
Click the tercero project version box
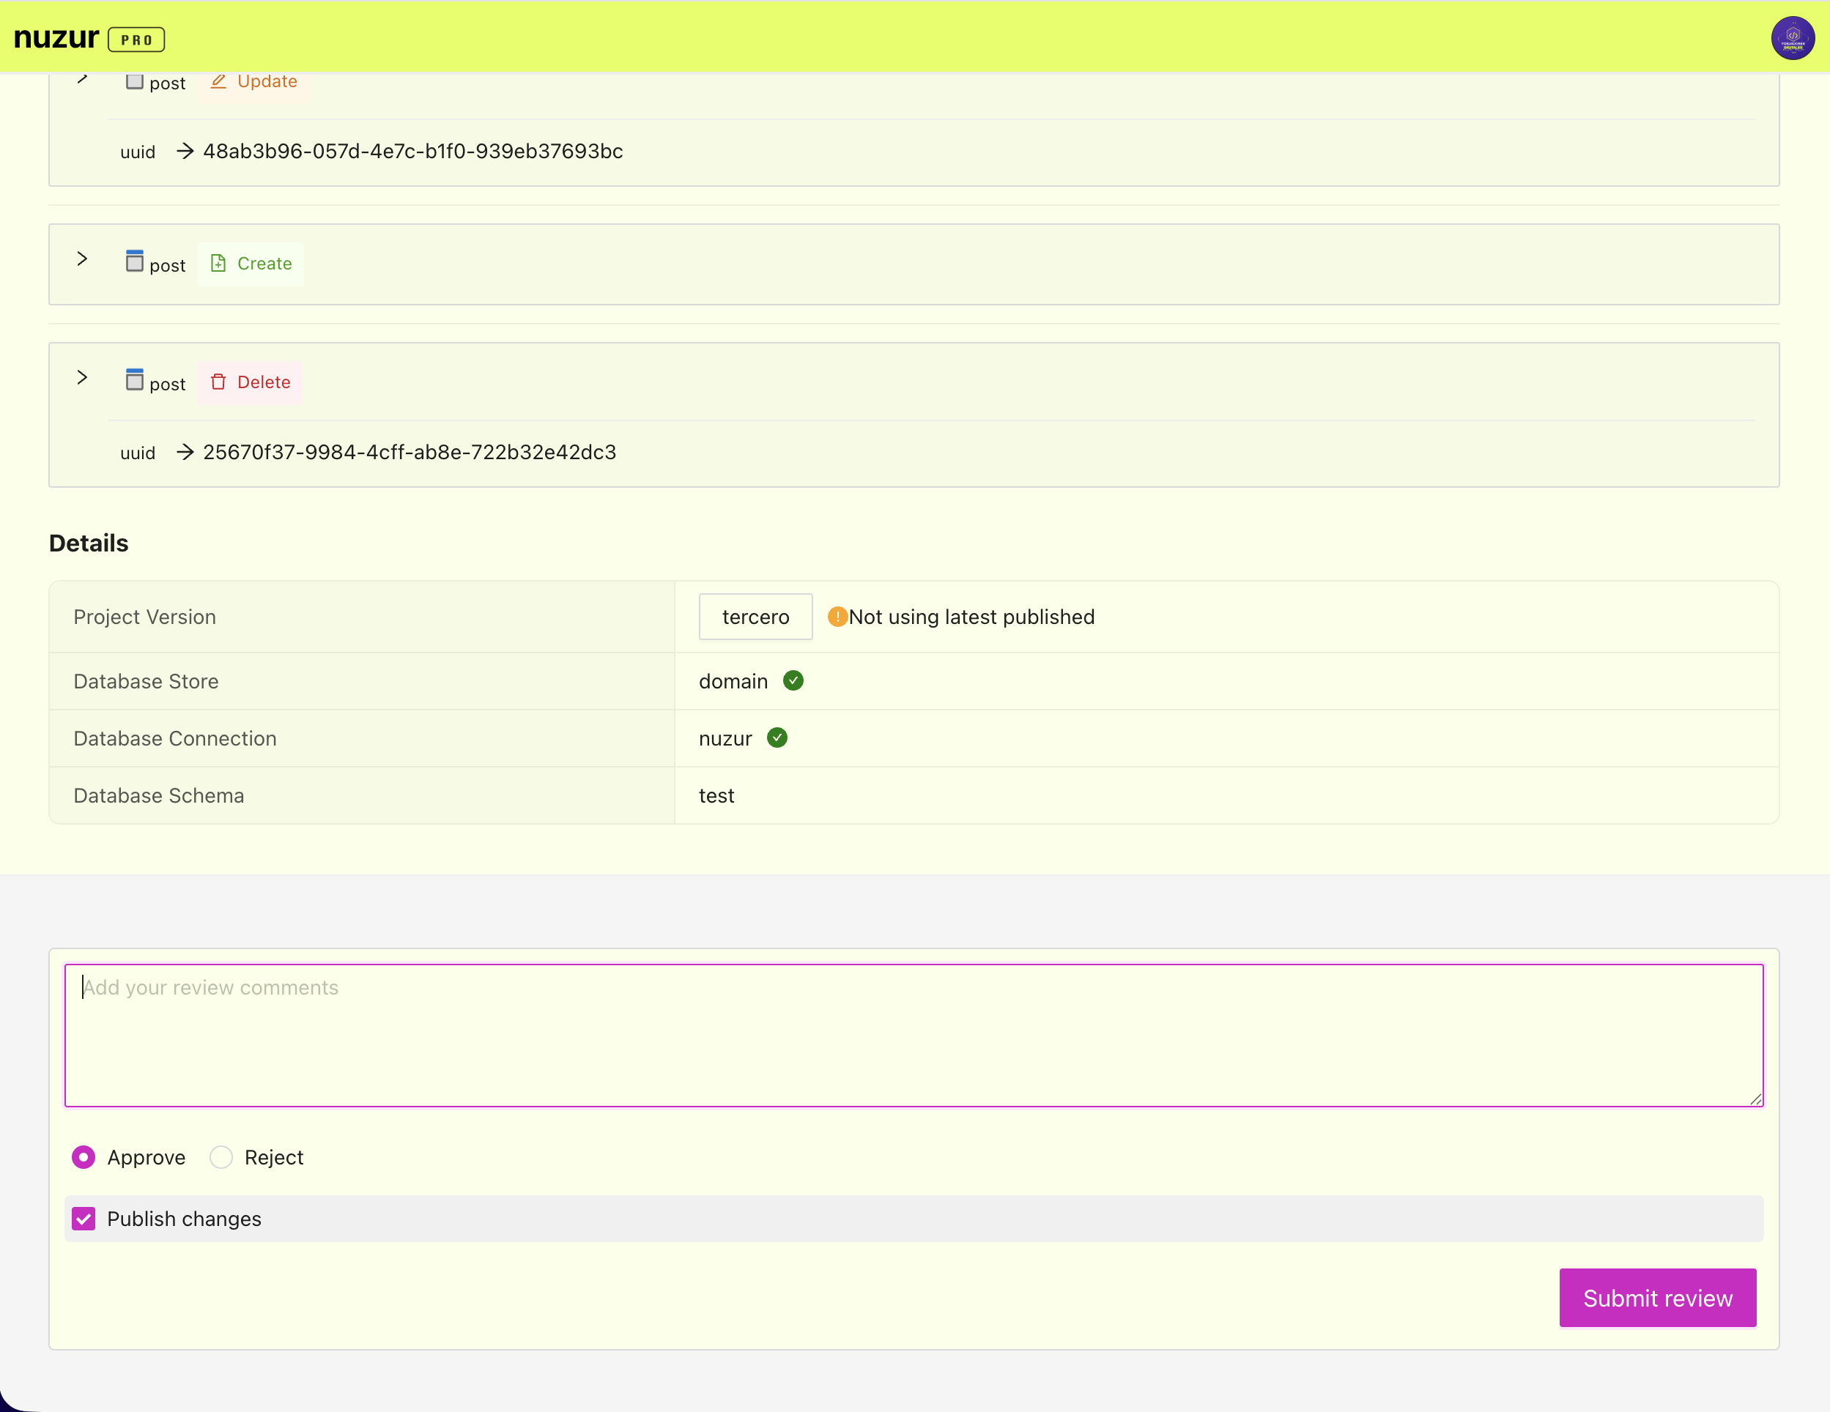[755, 617]
